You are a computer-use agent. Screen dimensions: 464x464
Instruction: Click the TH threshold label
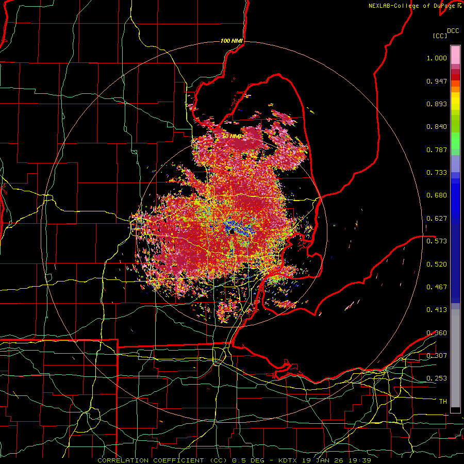pyautogui.click(x=443, y=401)
